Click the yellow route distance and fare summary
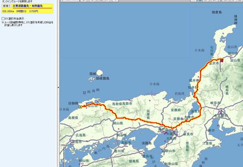This screenshot has width=243, height=167. [20, 11]
